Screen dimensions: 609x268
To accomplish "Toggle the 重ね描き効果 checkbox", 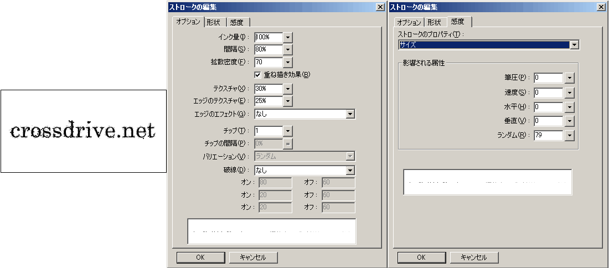I will 258,75.
